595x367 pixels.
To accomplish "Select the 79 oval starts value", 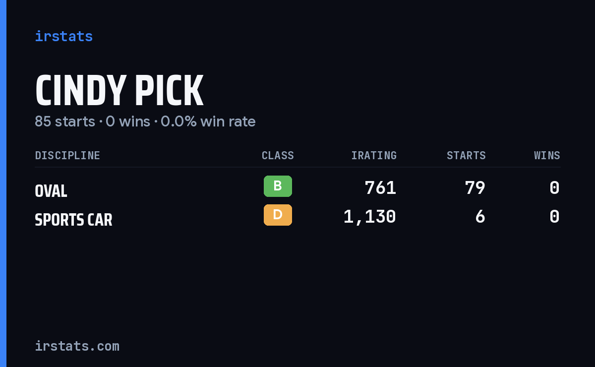I will (475, 188).
